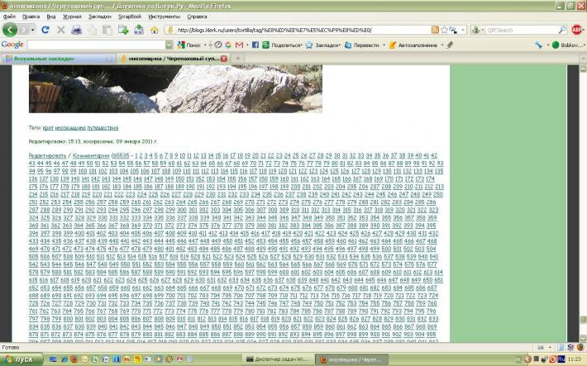Click the Редактировать link
587x366 pixels.
[47, 155]
